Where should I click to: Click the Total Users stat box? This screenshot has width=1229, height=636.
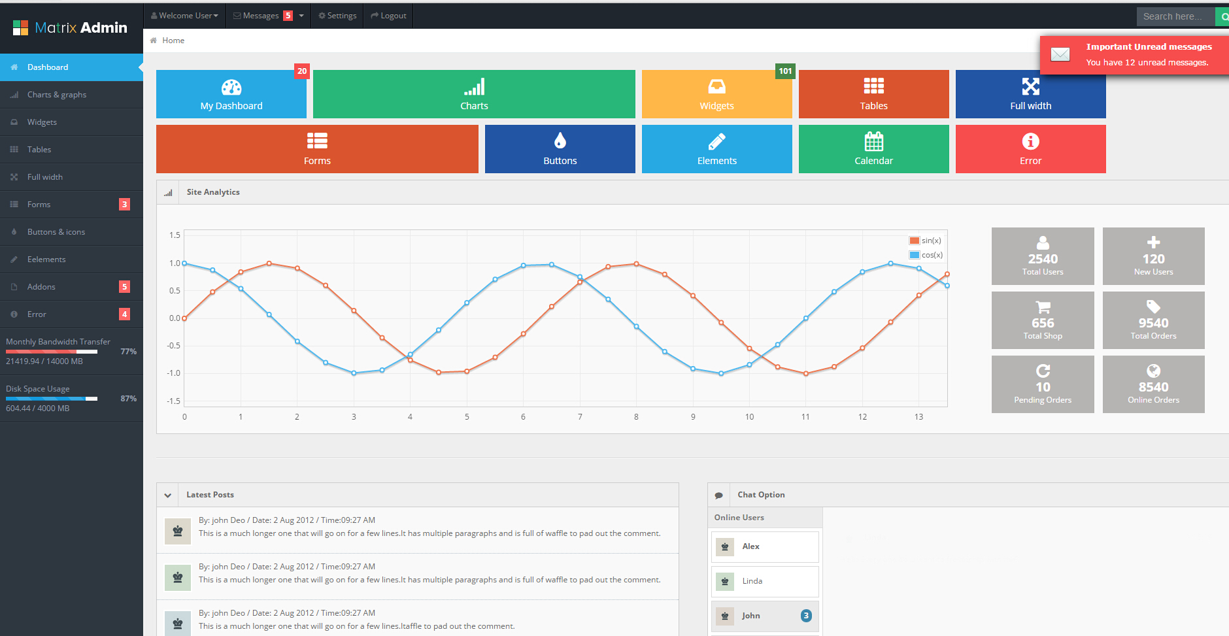pos(1043,256)
